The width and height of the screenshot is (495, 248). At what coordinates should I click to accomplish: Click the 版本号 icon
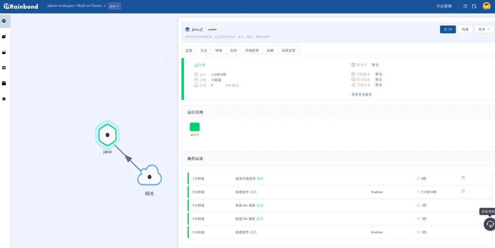tap(353, 65)
